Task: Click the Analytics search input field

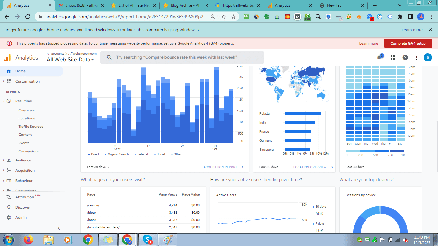Action: (182, 57)
